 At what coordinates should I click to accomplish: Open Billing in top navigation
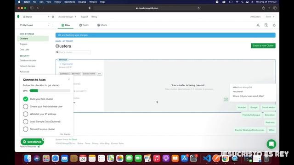click(94, 17)
